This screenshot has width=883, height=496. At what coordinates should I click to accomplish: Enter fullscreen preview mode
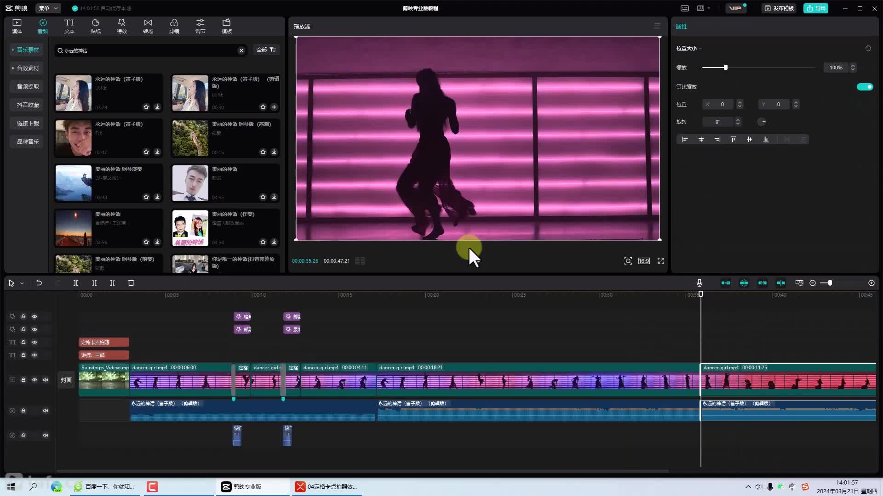pyautogui.click(x=661, y=261)
